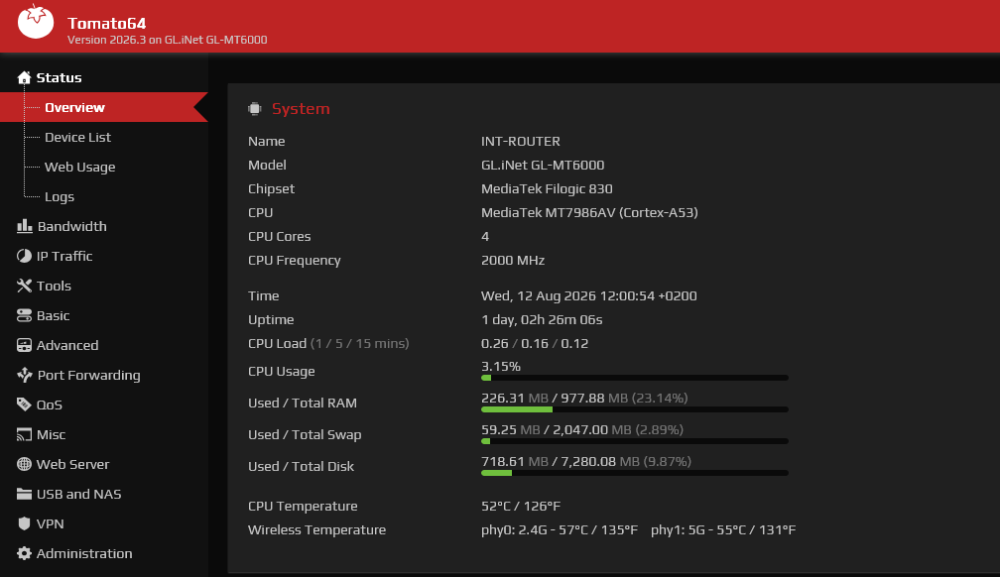The height and width of the screenshot is (577, 1000).
Task: Click the Used / Total Swap bar
Action: 635,441
